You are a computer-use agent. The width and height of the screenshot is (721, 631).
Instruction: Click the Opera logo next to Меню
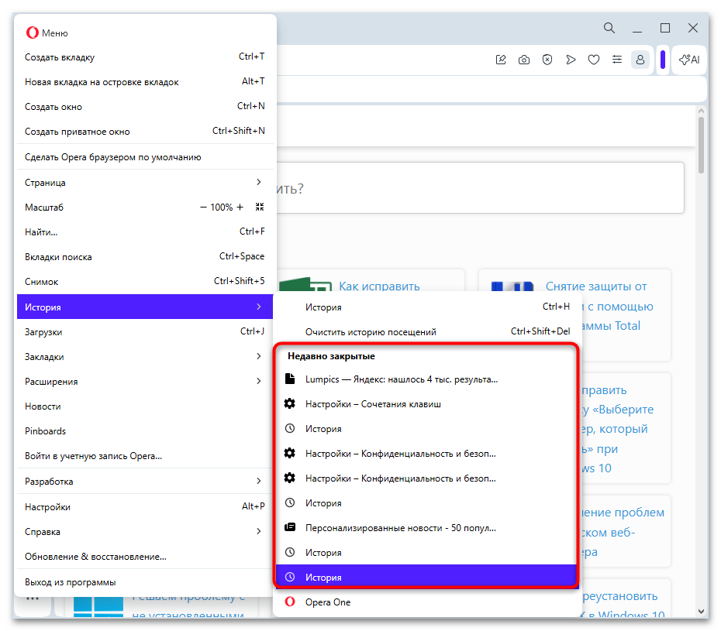[x=33, y=33]
